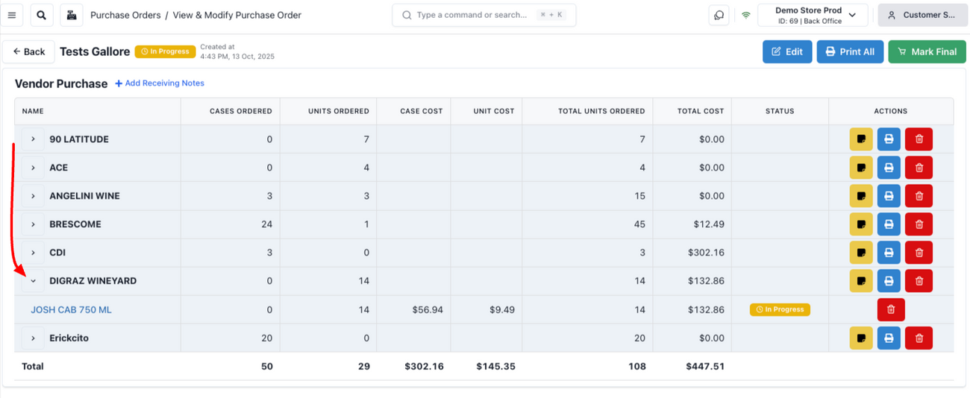This screenshot has height=398, width=970.
Task: Expand the ACE vendor row
Action: (x=33, y=168)
